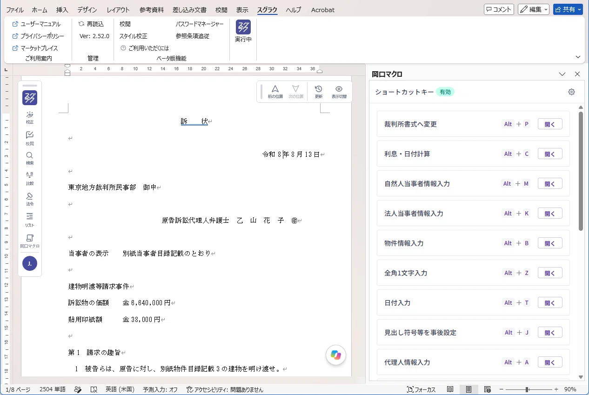Click パスワードマネージャー in the ribbon

200,24
